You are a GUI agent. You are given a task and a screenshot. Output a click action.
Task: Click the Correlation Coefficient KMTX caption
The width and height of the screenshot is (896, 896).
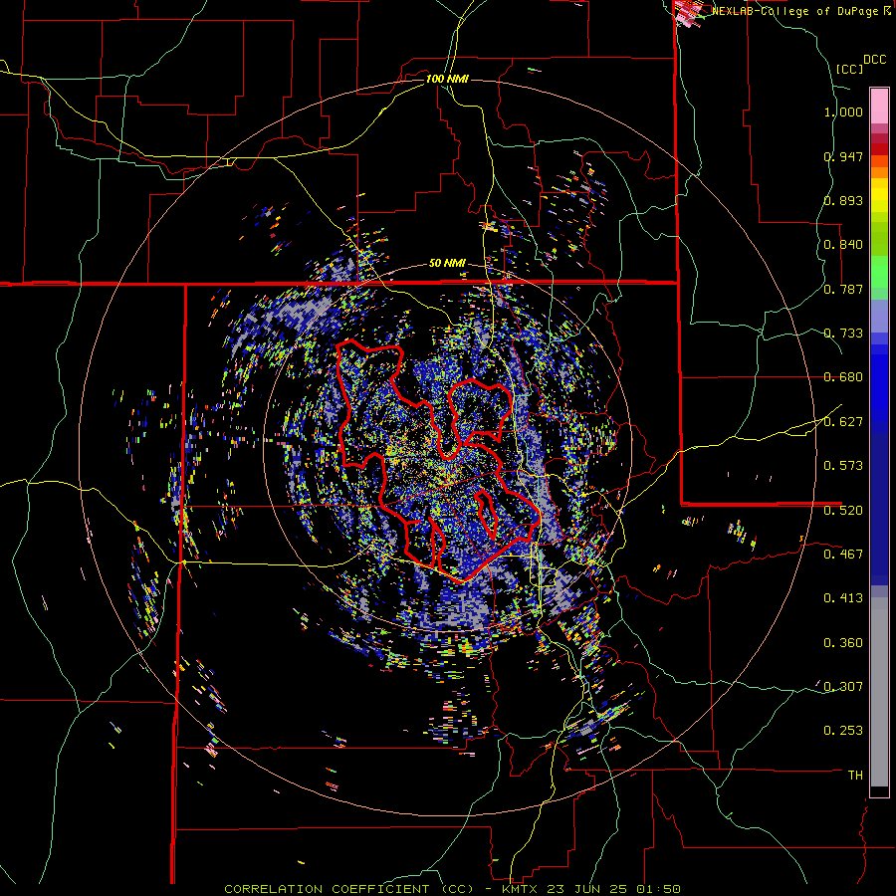coord(452,889)
